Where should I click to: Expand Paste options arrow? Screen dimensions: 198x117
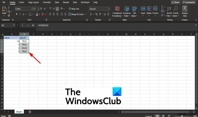(x=4, y=16)
